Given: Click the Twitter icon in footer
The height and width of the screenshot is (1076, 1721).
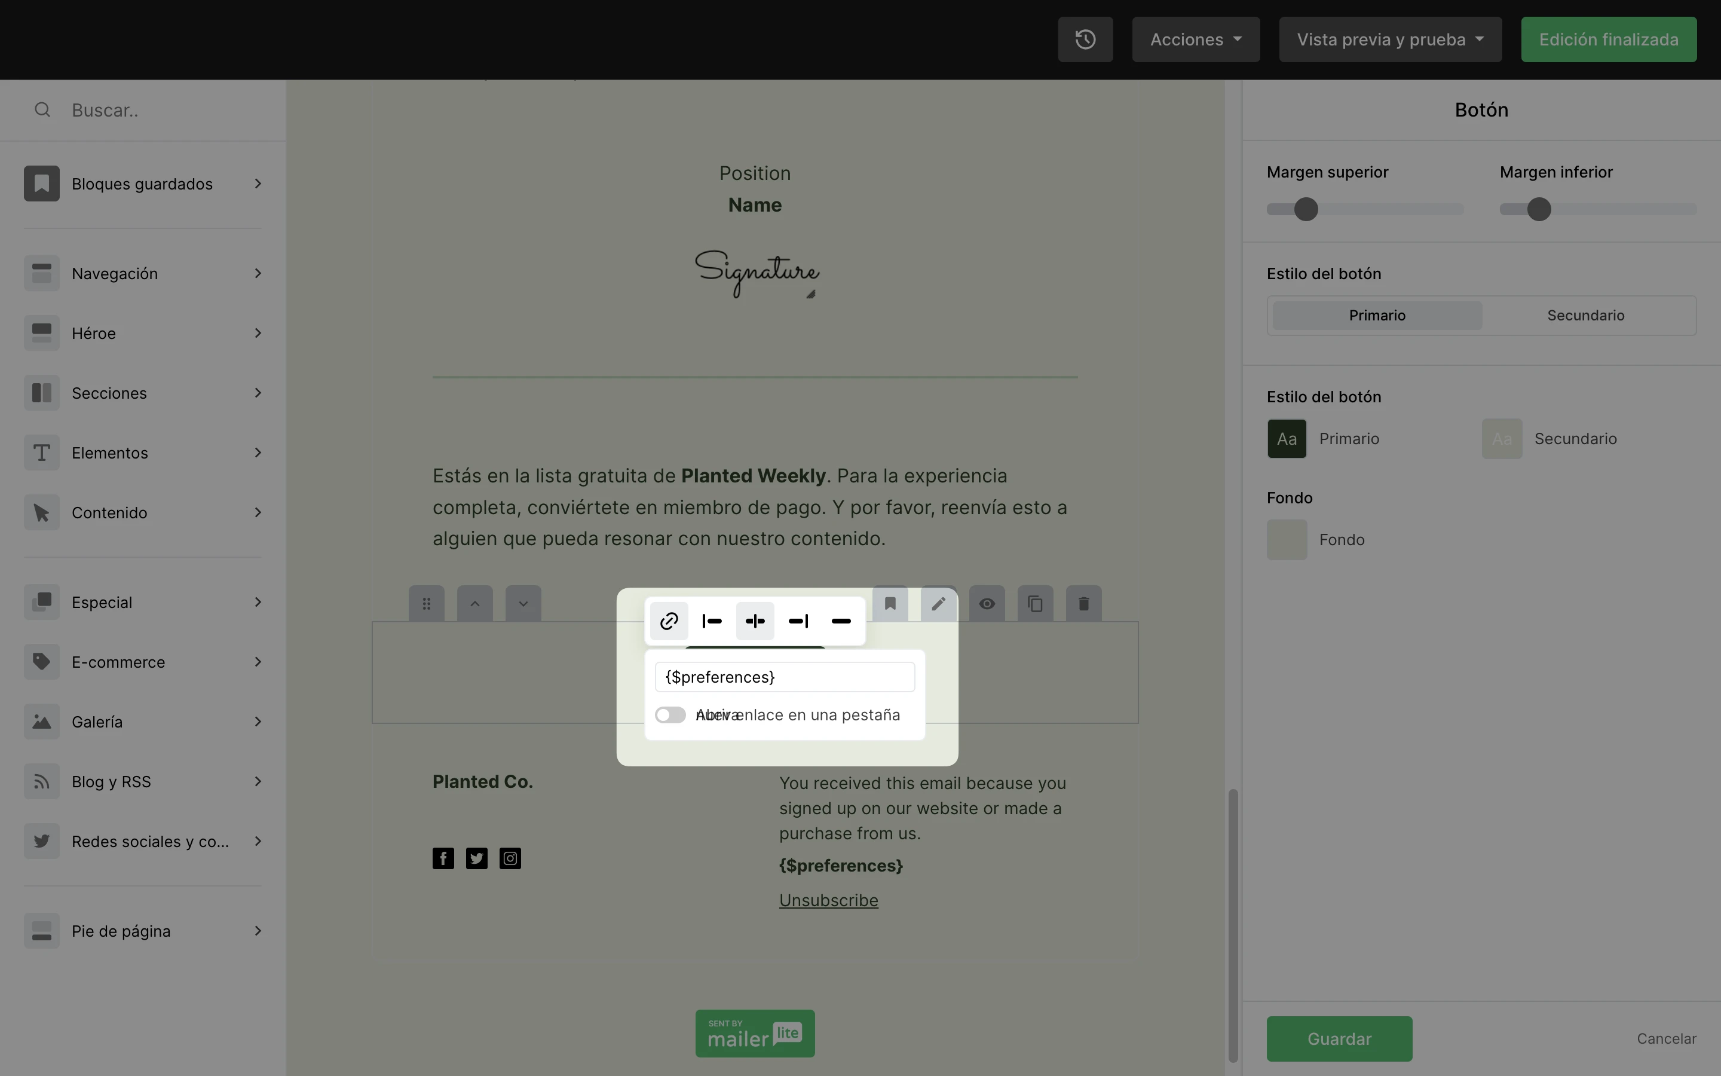Looking at the screenshot, I should point(476,858).
